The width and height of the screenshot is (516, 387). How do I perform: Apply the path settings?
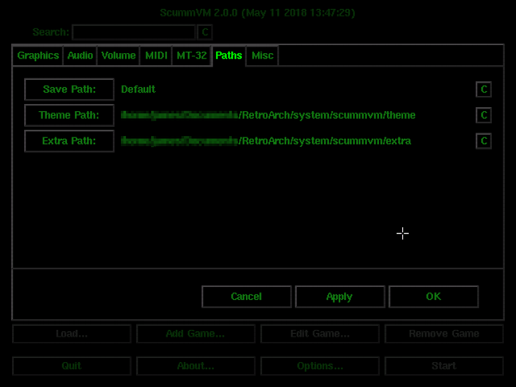(x=340, y=296)
